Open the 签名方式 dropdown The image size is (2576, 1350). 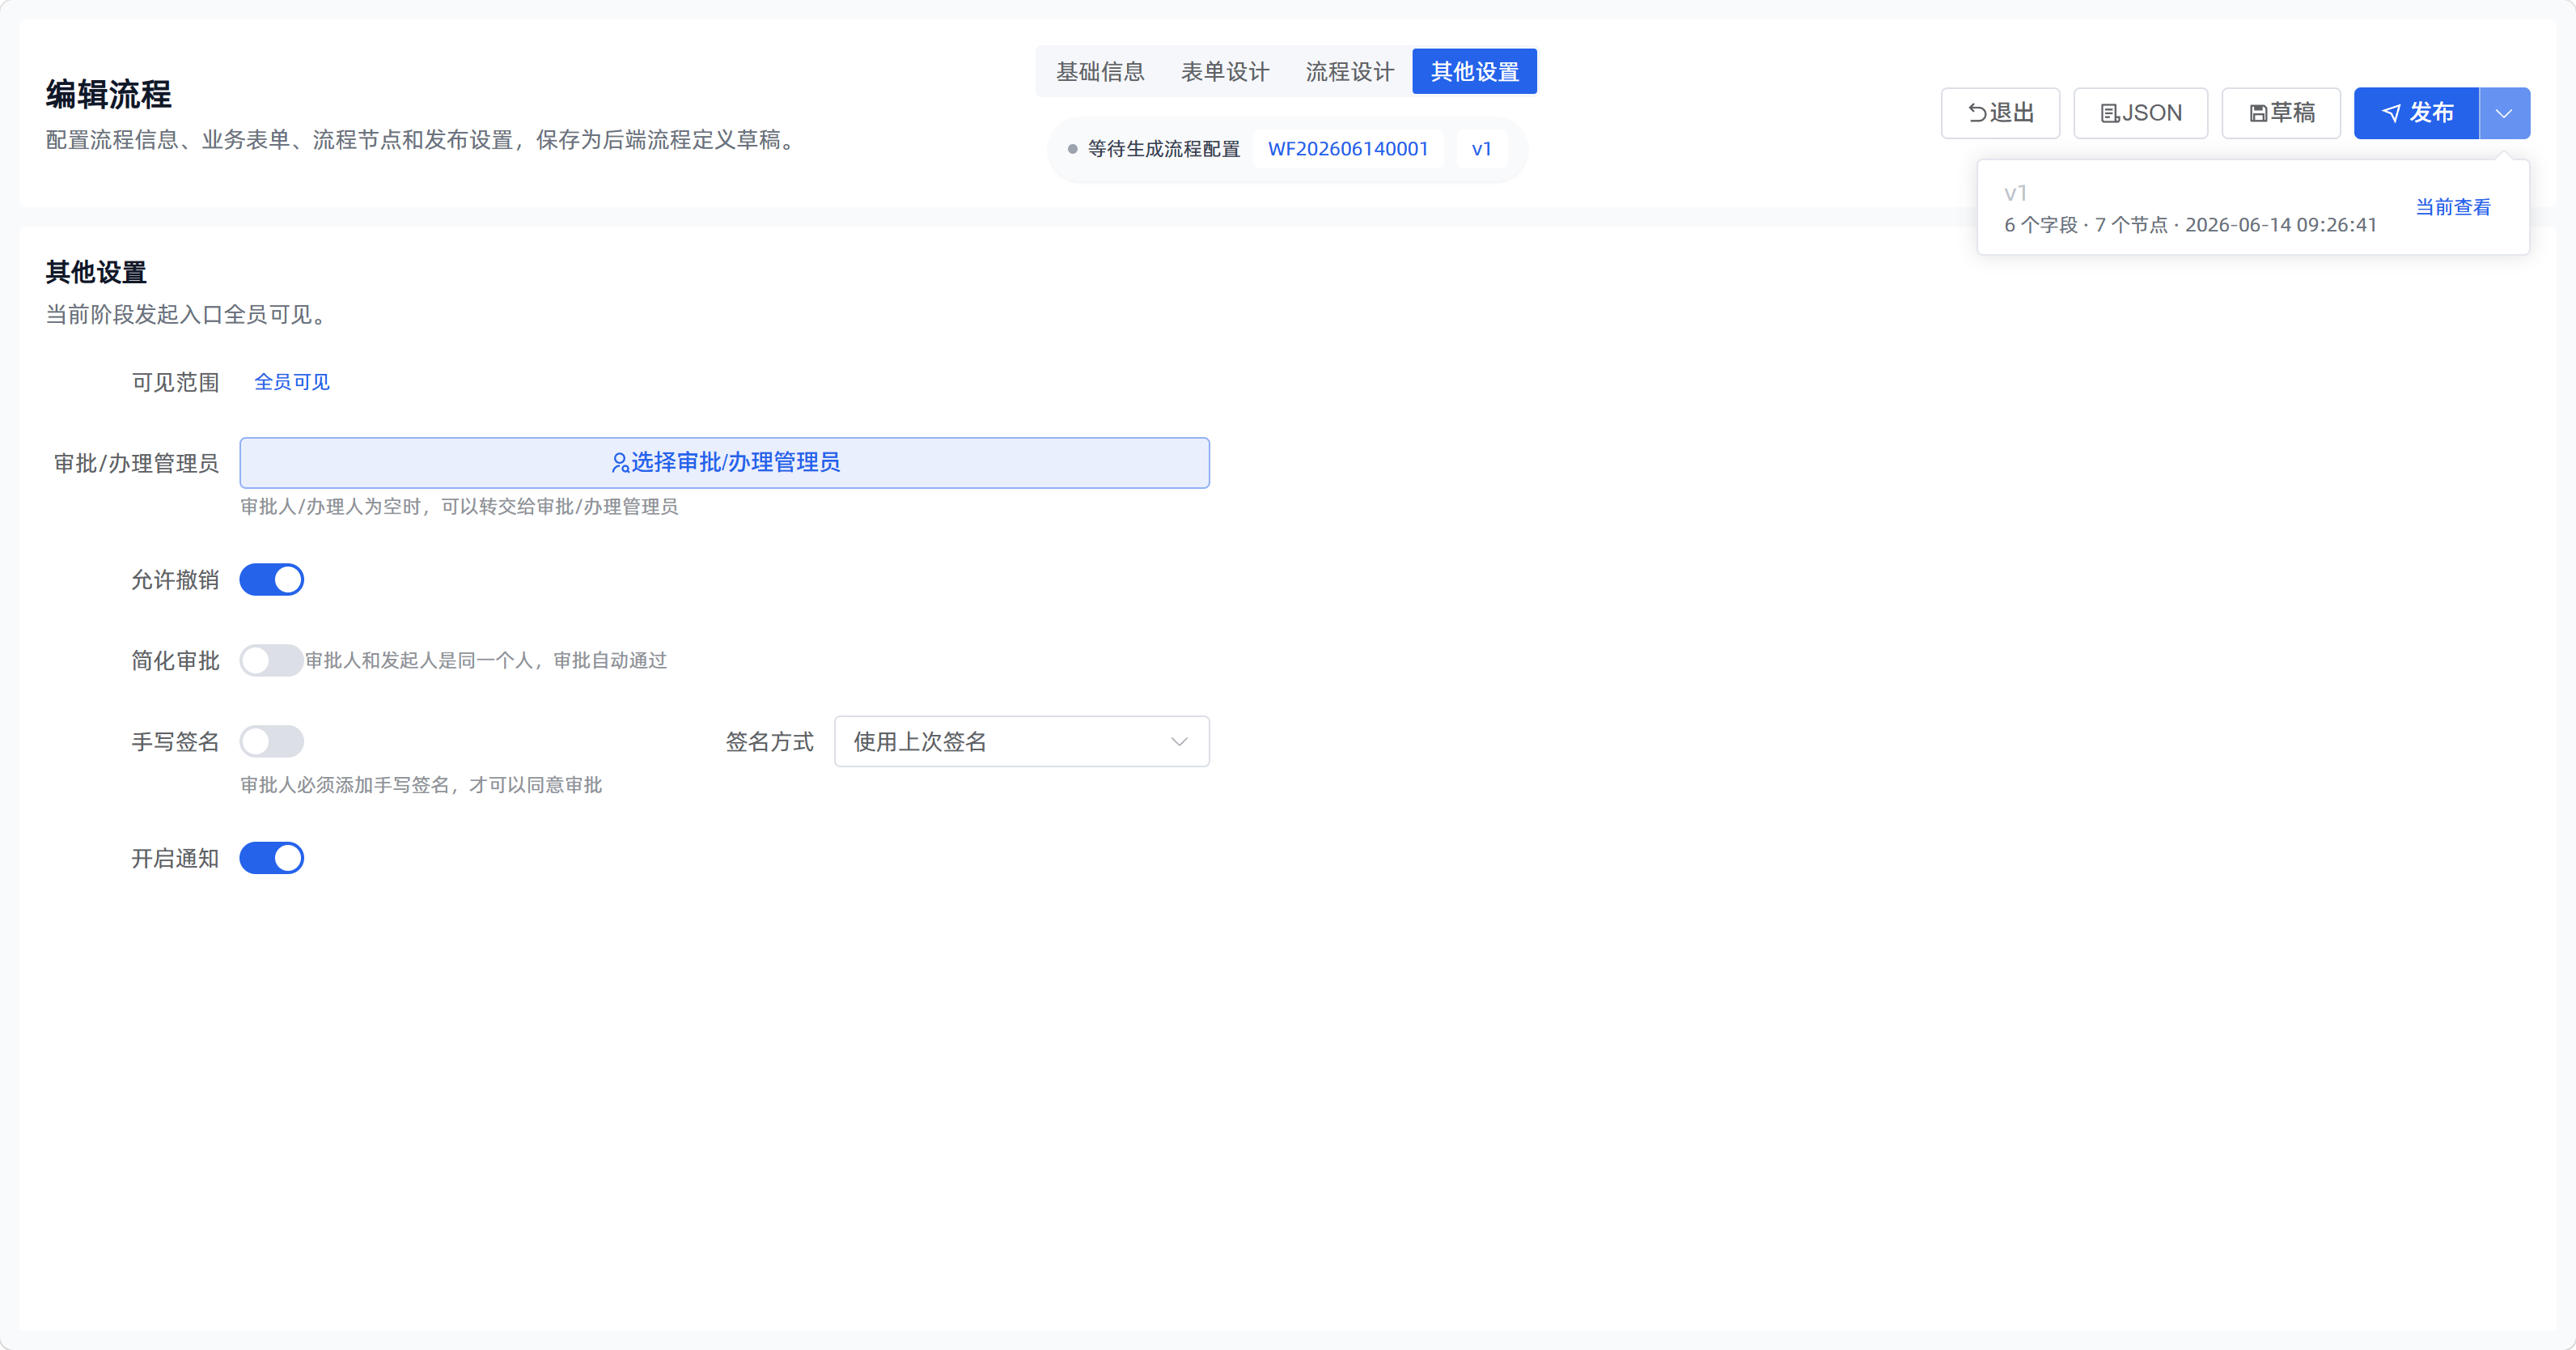(1021, 741)
